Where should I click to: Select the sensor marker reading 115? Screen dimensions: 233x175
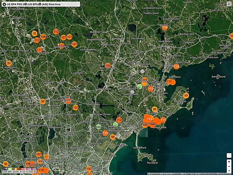pyautogui.click(x=105, y=133)
